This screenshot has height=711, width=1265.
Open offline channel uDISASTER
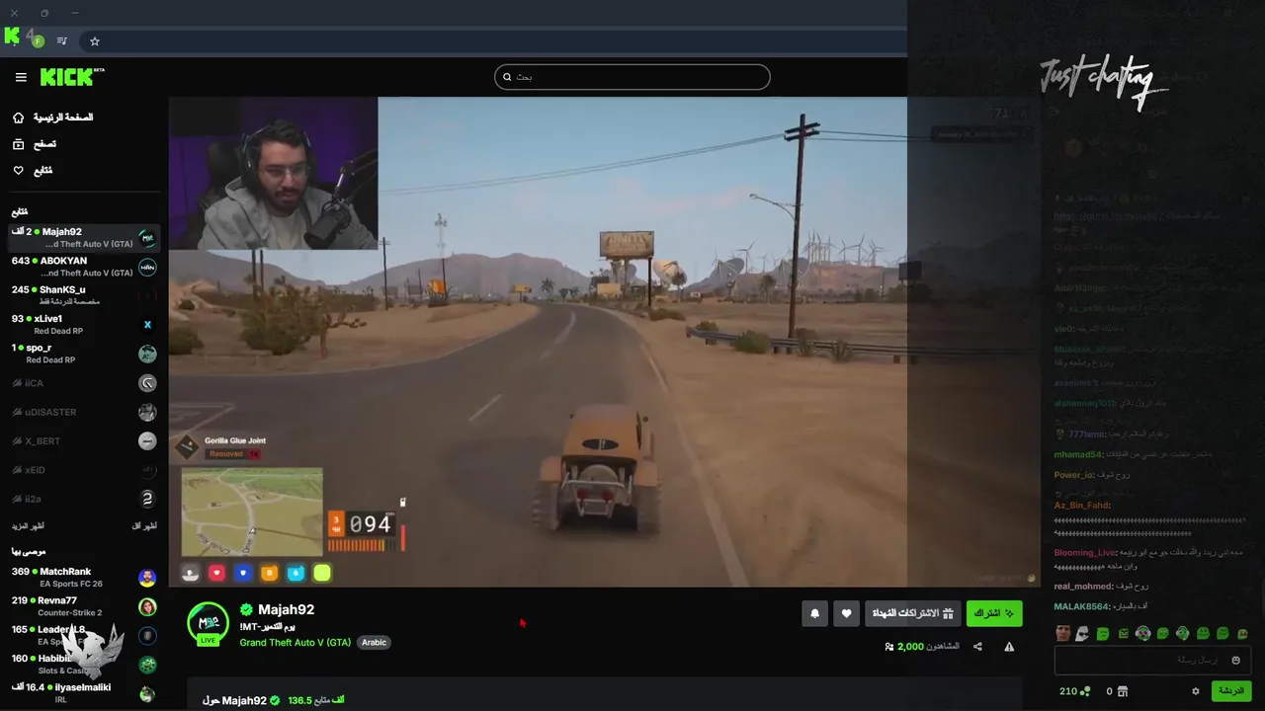(84, 412)
